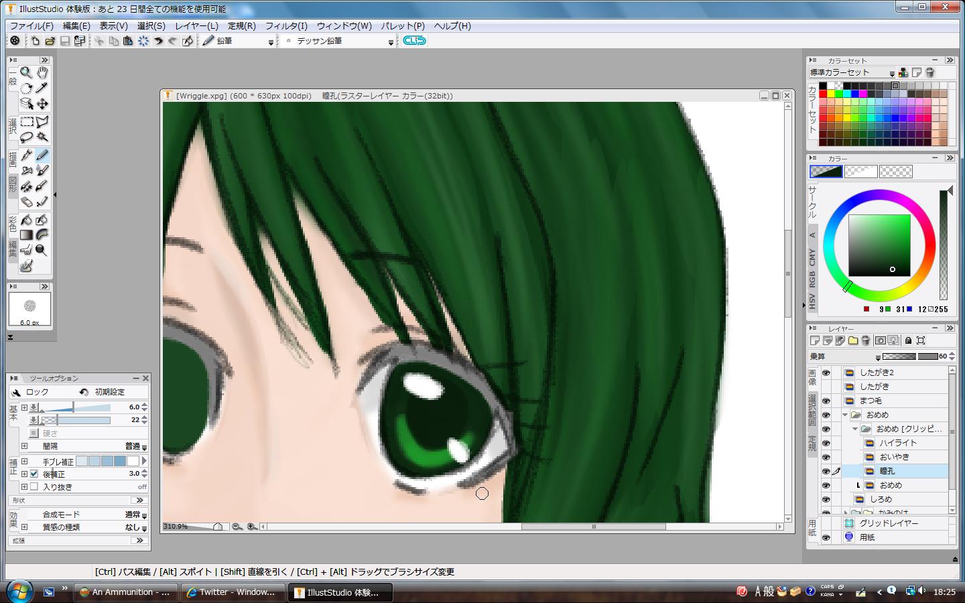Click the layer opacity slider
Viewport: 965px width, 603px height.
pyautogui.click(x=909, y=357)
